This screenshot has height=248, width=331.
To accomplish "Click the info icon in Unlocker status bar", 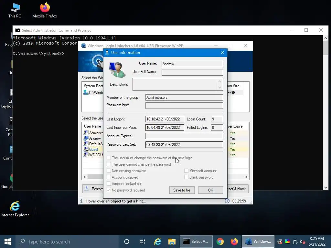I will (81, 201).
